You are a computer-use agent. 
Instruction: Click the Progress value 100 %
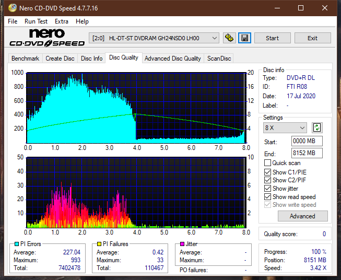319,252
